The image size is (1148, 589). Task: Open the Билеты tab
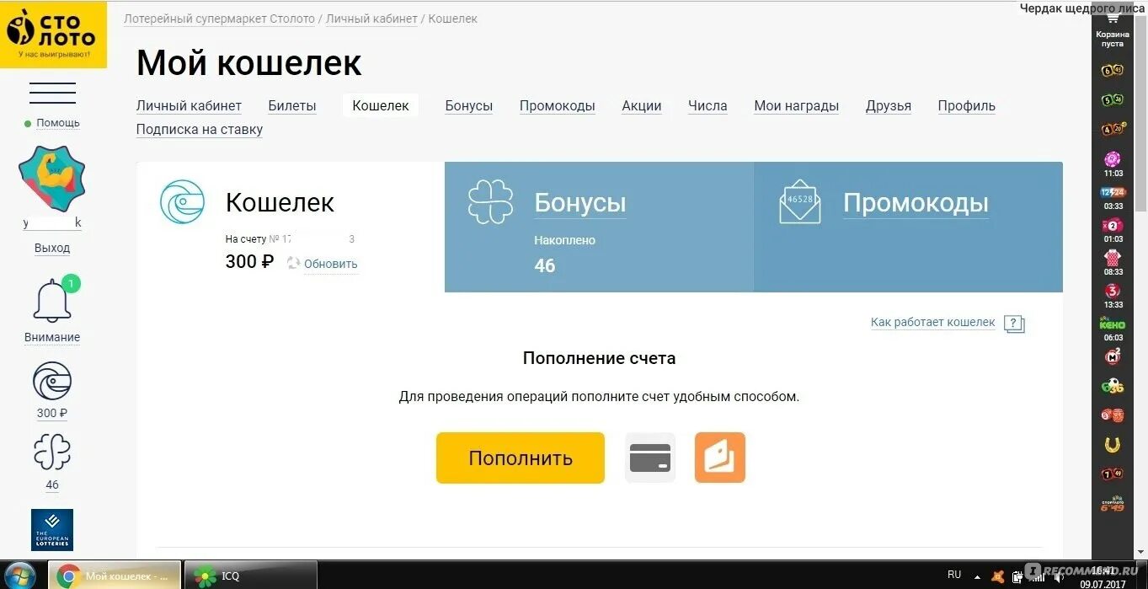coord(292,106)
